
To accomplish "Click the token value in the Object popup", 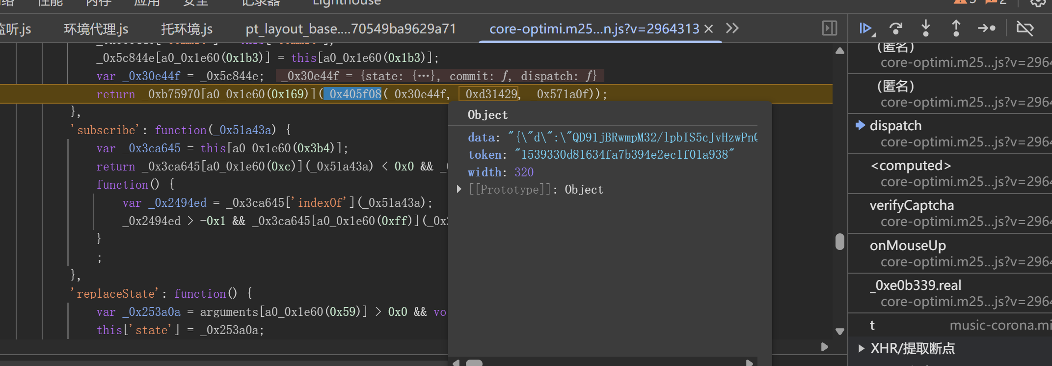I will tap(624, 155).
